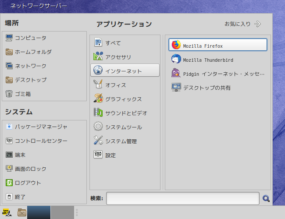Select オフィス office icon
This screenshot has width=285, height=219.
click(x=98, y=84)
